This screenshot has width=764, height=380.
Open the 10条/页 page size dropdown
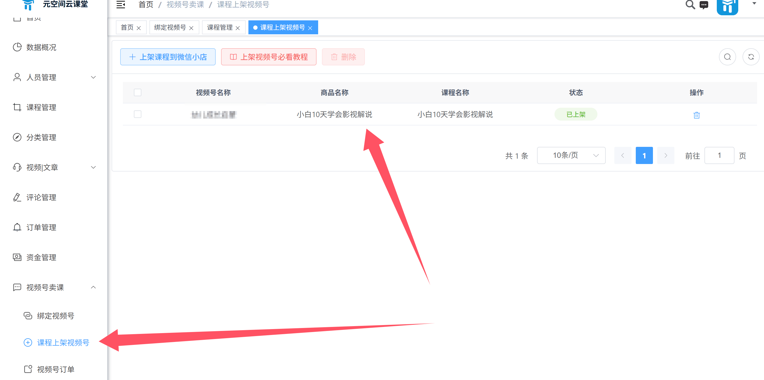[571, 155]
